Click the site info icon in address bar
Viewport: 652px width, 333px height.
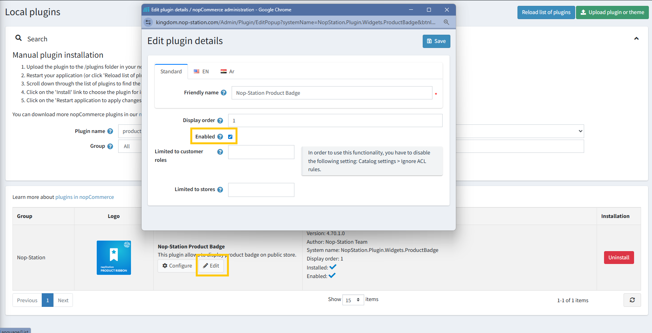tap(148, 22)
